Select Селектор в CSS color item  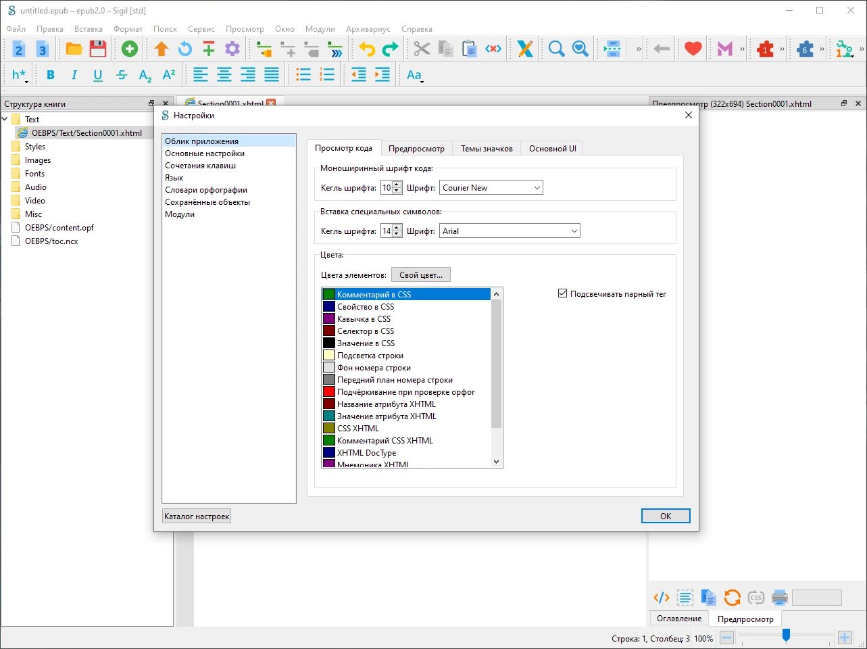tap(406, 331)
